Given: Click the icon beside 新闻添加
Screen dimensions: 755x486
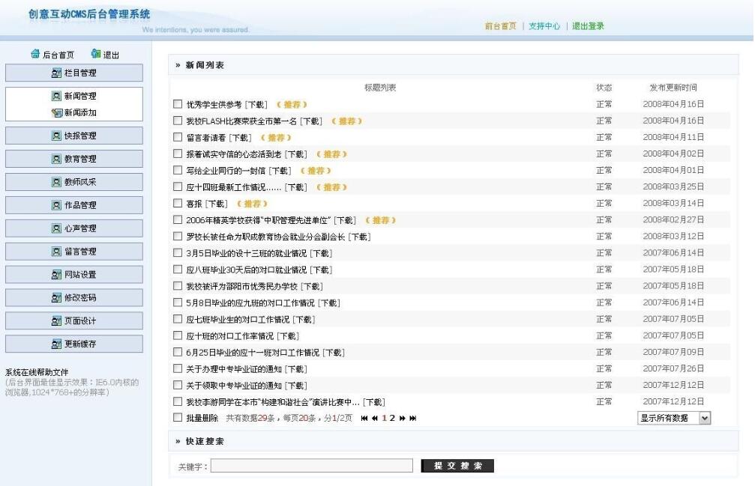Looking at the screenshot, I should pyautogui.click(x=56, y=112).
